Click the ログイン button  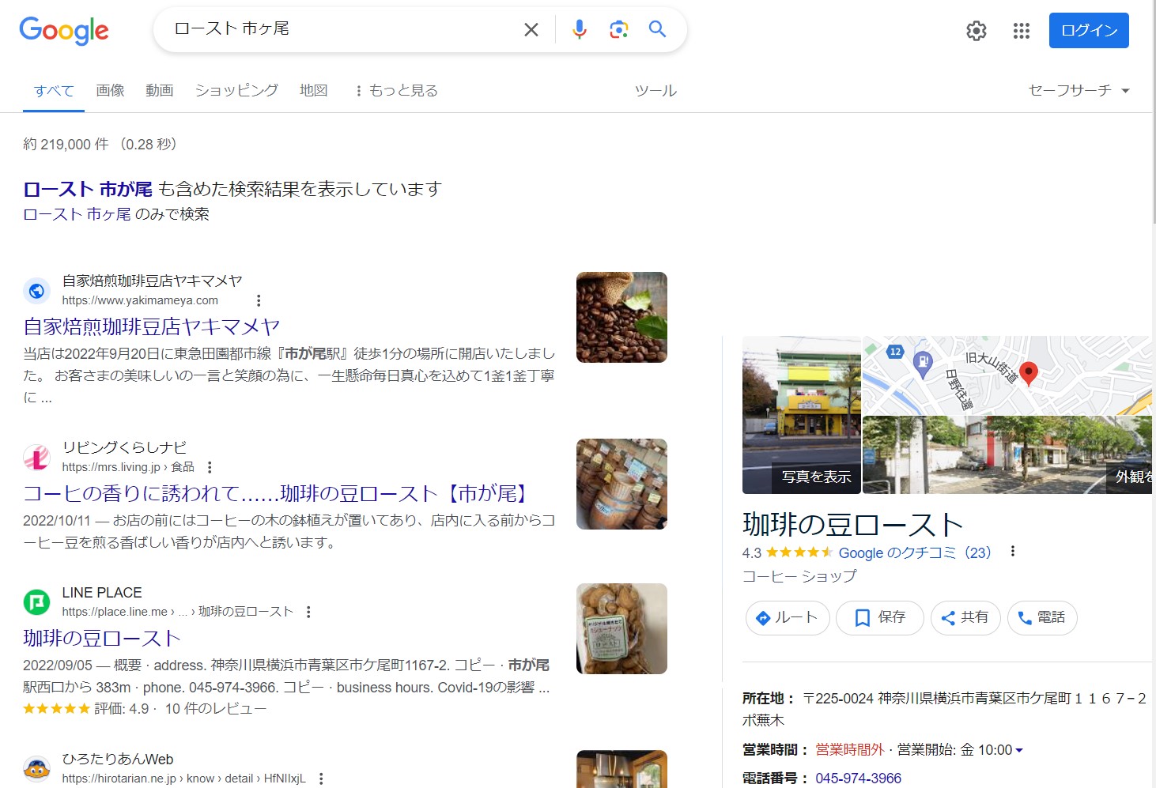coord(1089,30)
